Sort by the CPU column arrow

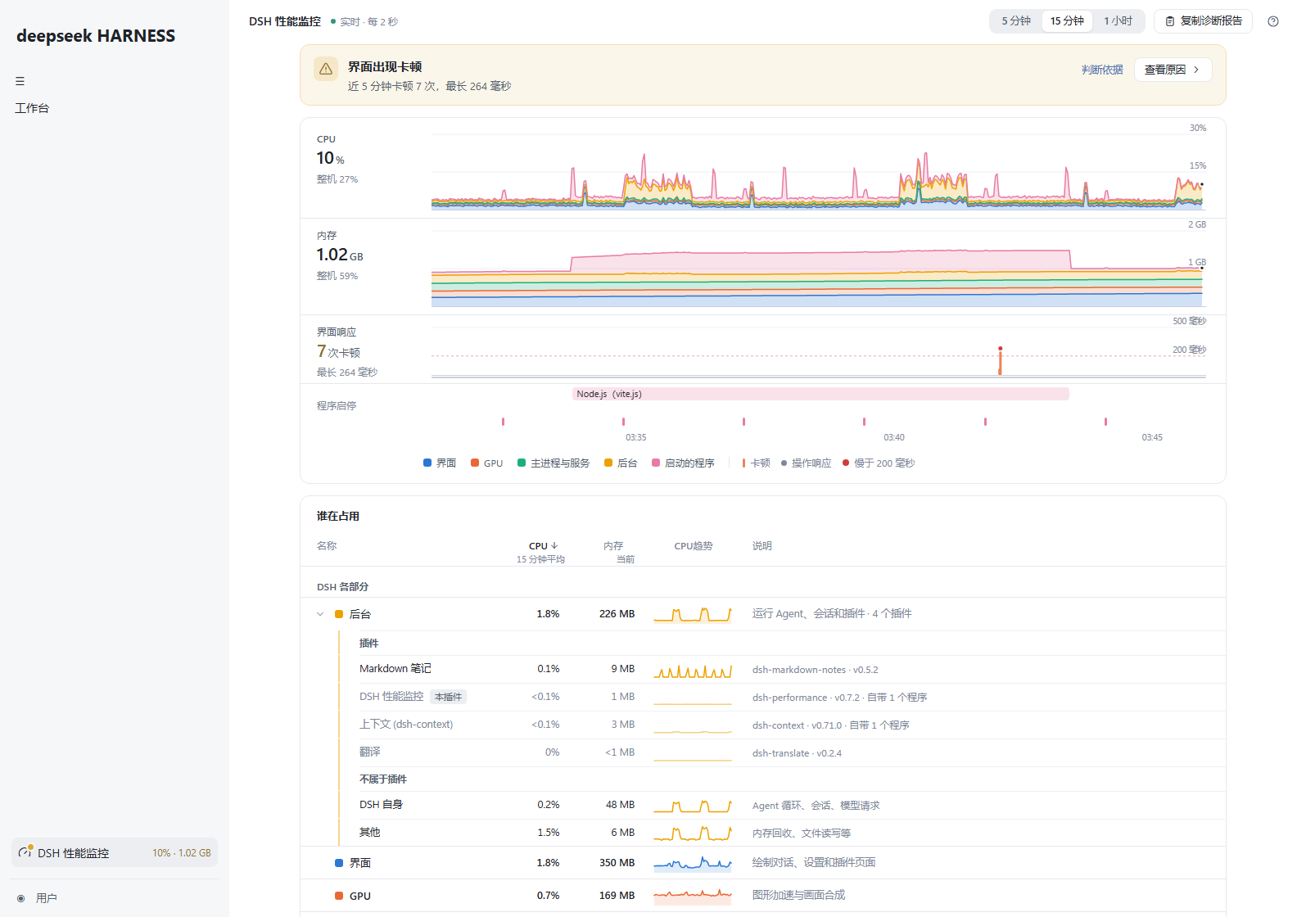(554, 545)
